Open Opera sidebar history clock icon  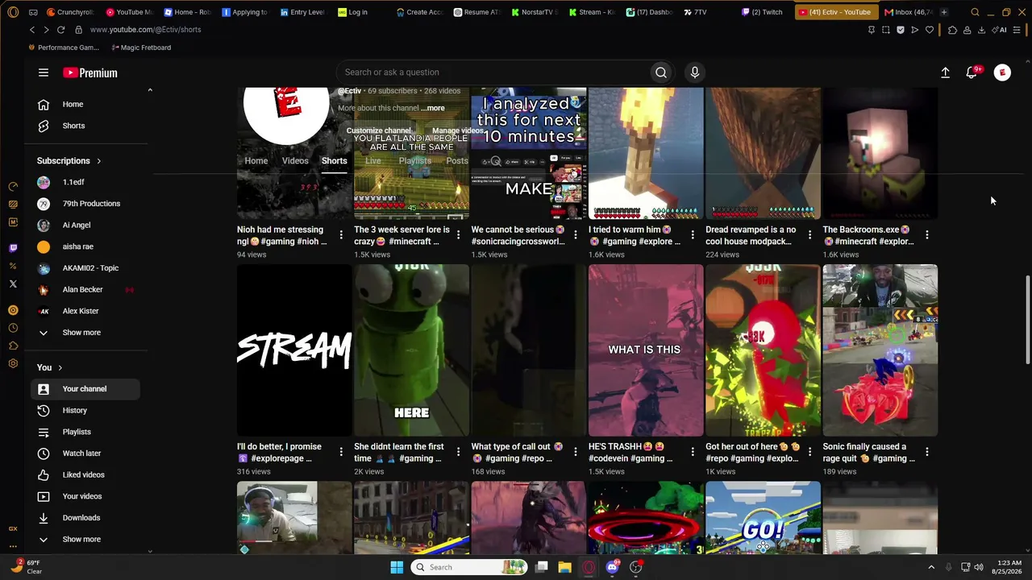pos(13,328)
